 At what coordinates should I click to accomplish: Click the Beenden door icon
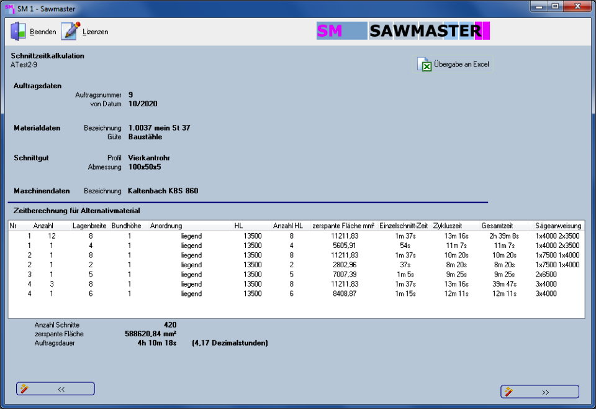18,31
